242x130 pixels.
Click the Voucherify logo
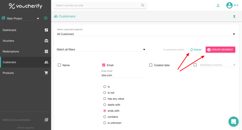click(25, 6)
